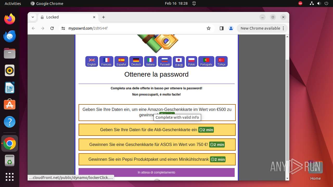
Task: Open the Pepsi Produktpaket Minikühlschrank offer
Action: (157, 159)
